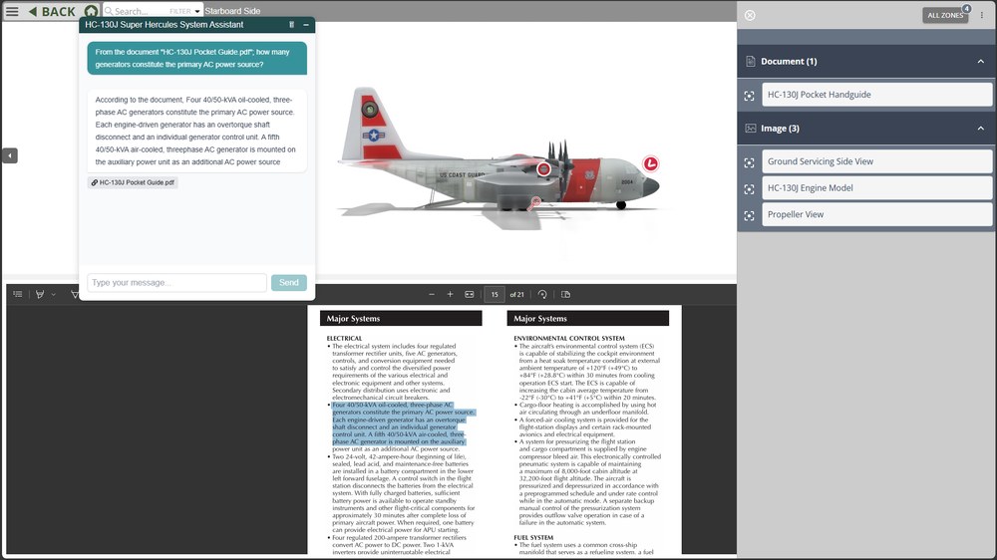Select the tail camera hotspot on the aircraft
The height and width of the screenshot is (560, 997).
(370, 110)
